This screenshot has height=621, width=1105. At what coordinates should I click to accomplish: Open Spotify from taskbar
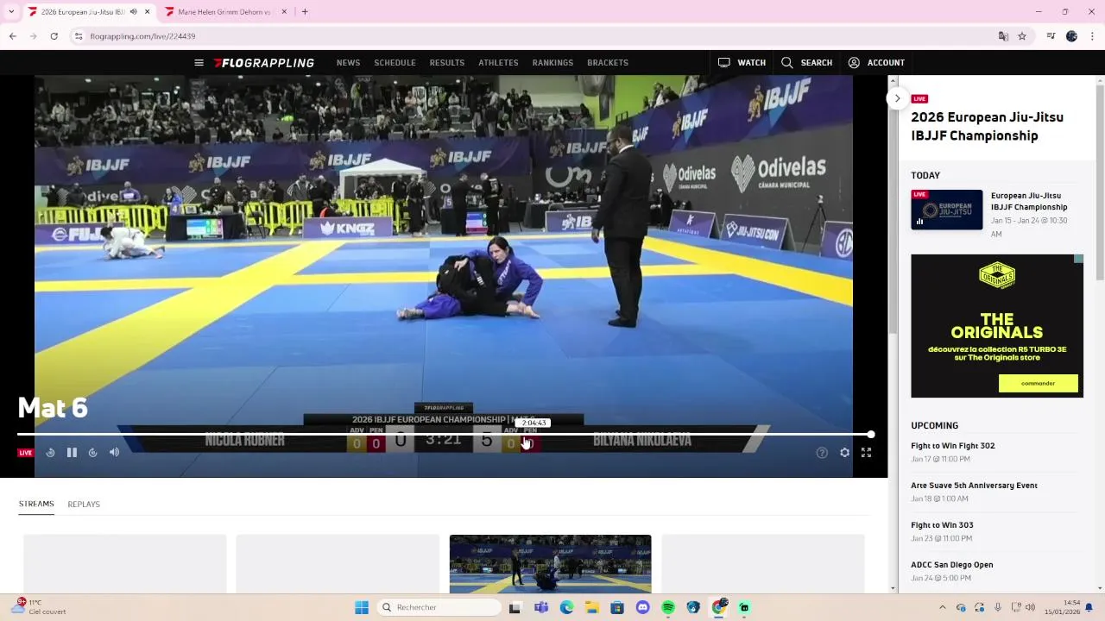[x=668, y=607]
